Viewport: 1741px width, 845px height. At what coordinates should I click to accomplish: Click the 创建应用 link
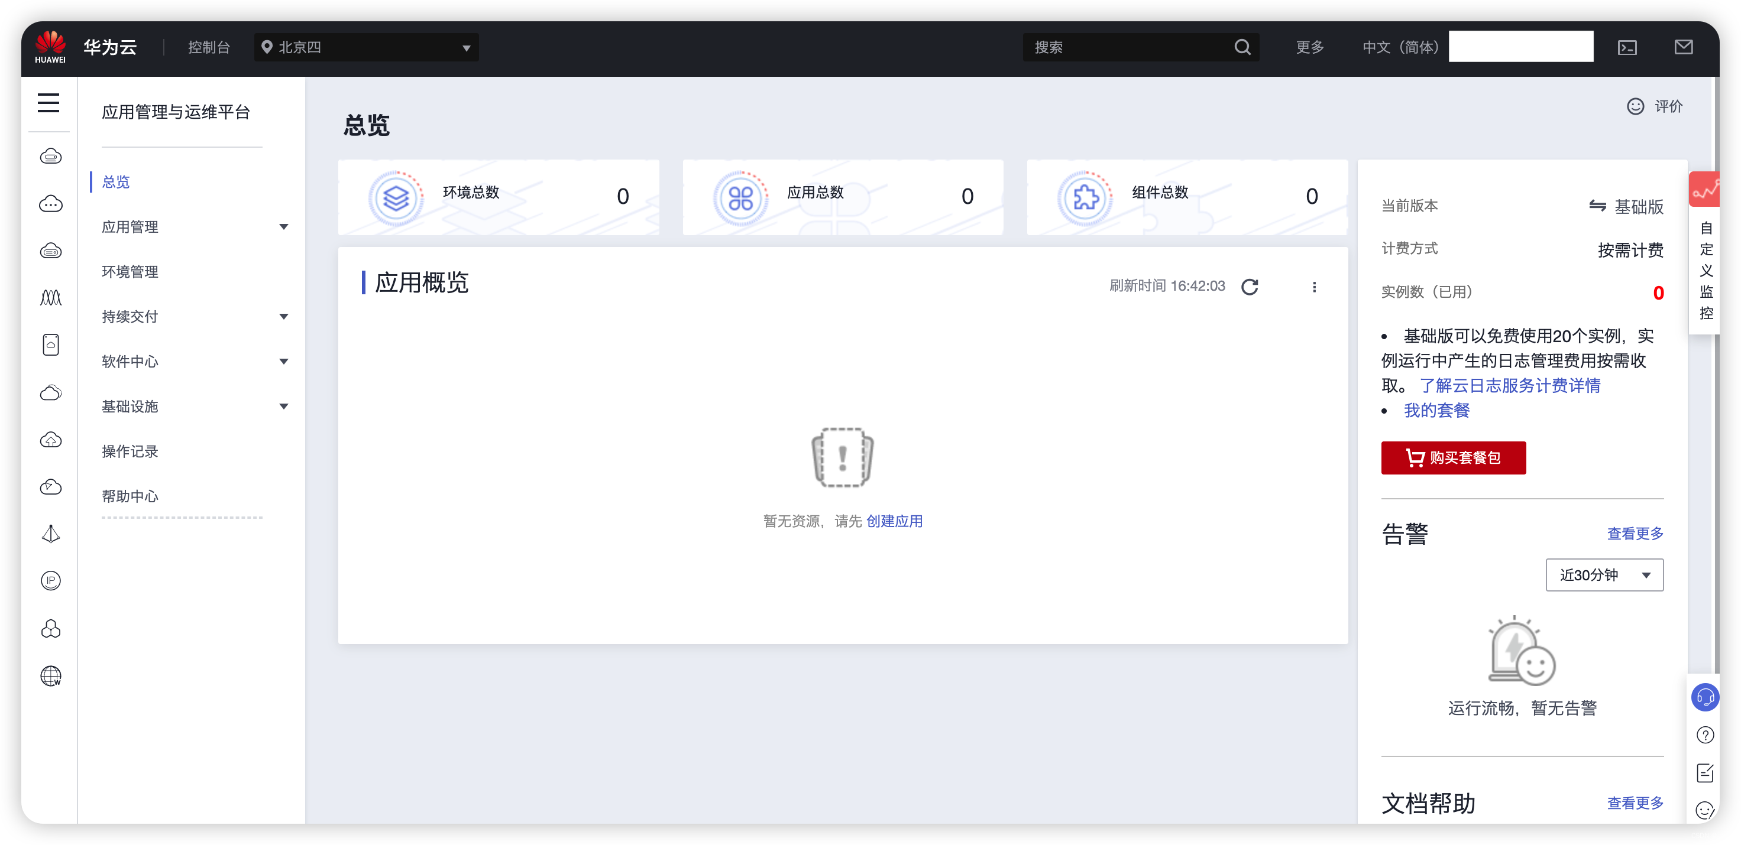coord(894,521)
